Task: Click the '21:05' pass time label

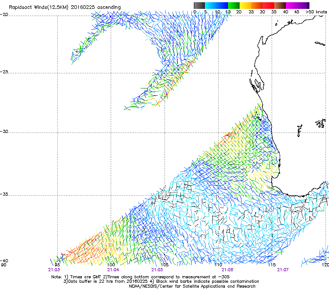Action: click(157, 270)
